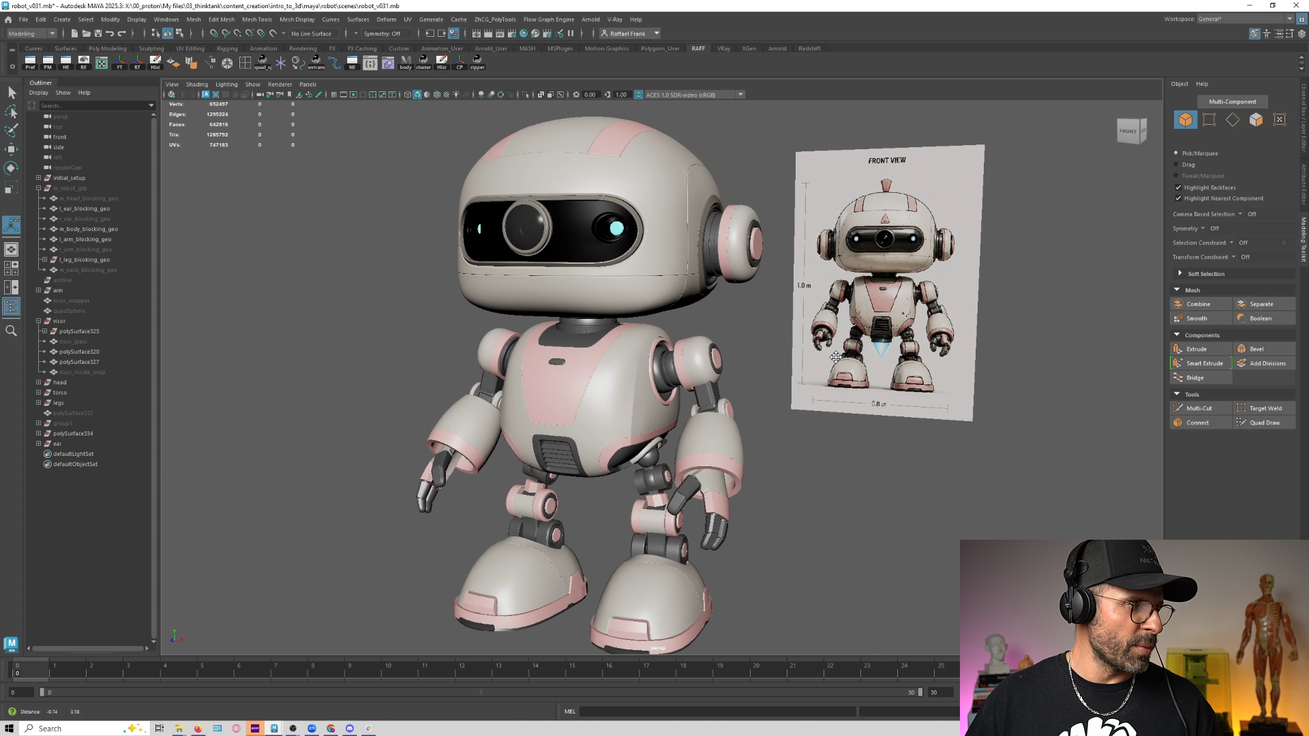Image resolution: width=1309 pixels, height=736 pixels.
Task: Click the Outliner search field
Action: (x=93, y=106)
